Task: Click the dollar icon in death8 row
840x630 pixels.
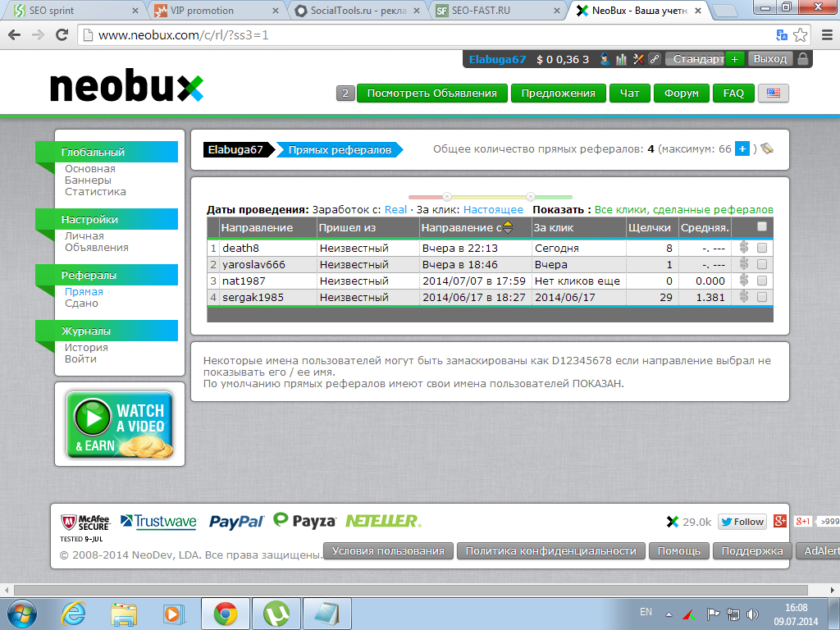Action: tap(743, 248)
